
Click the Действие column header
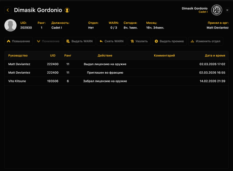105,55
